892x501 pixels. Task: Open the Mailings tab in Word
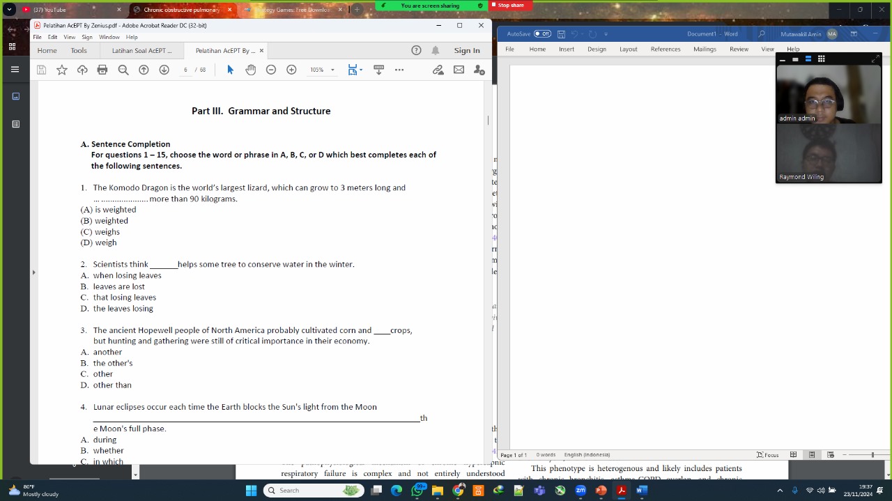pos(705,49)
